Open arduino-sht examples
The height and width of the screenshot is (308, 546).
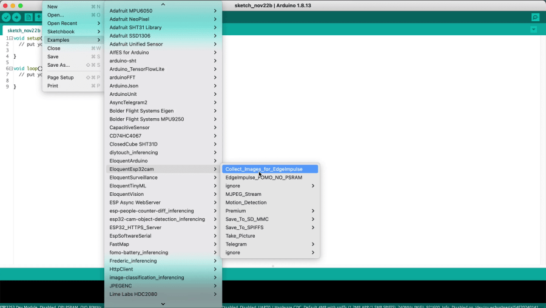click(x=163, y=61)
